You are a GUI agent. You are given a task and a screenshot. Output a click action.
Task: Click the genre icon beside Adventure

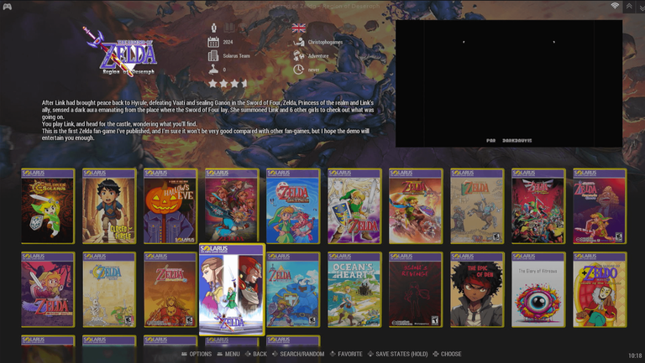point(299,56)
